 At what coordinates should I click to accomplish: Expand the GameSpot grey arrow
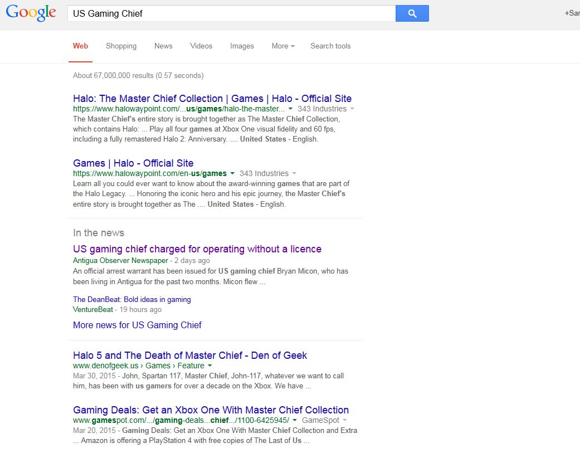pyautogui.click(x=345, y=421)
